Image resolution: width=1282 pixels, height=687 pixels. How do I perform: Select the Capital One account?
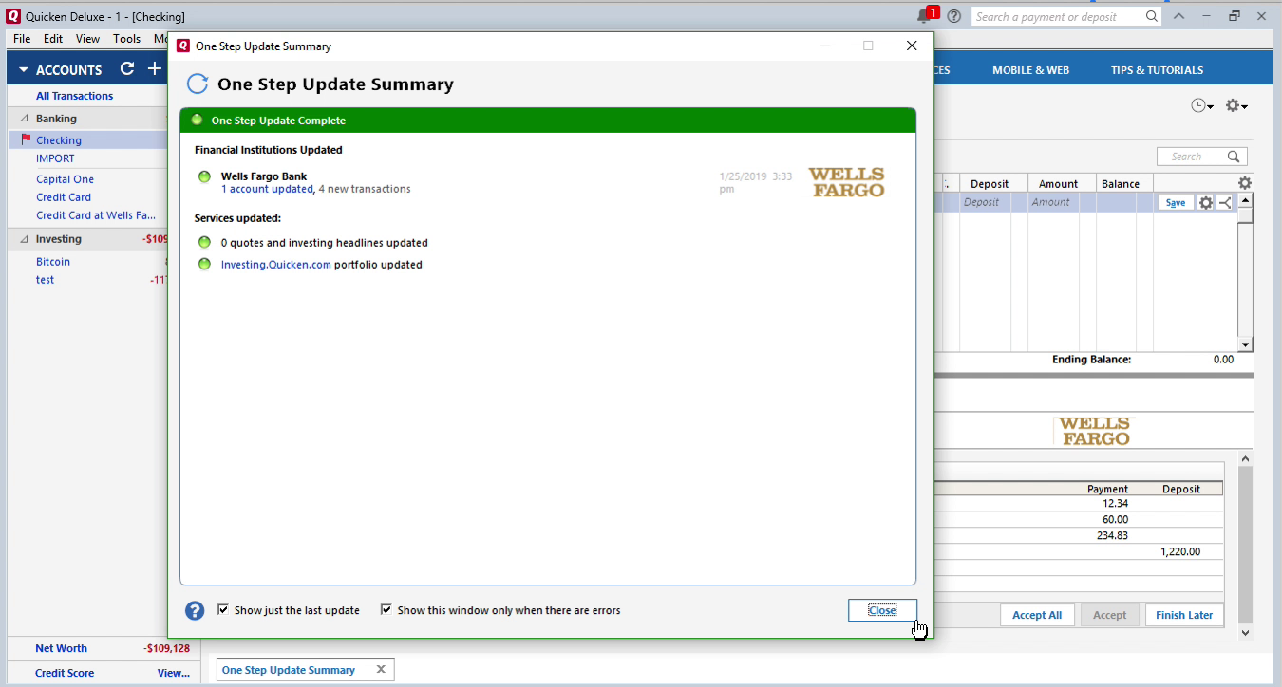(65, 179)
